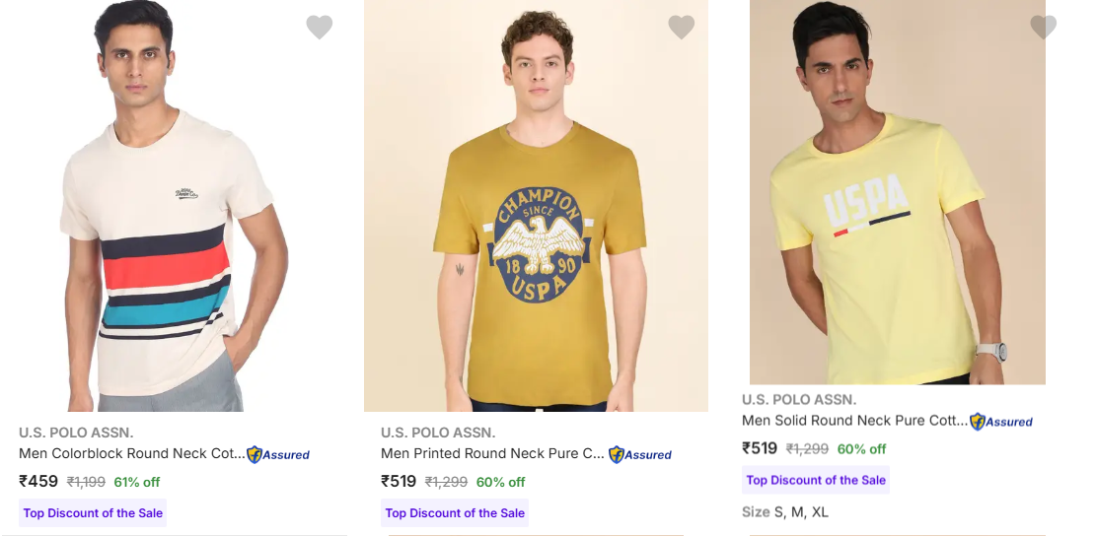Click 'Top Discount of the Sale' under Printed tee
The width and height of the screenshot is (1096, 536).
click(x=455, y=513)
